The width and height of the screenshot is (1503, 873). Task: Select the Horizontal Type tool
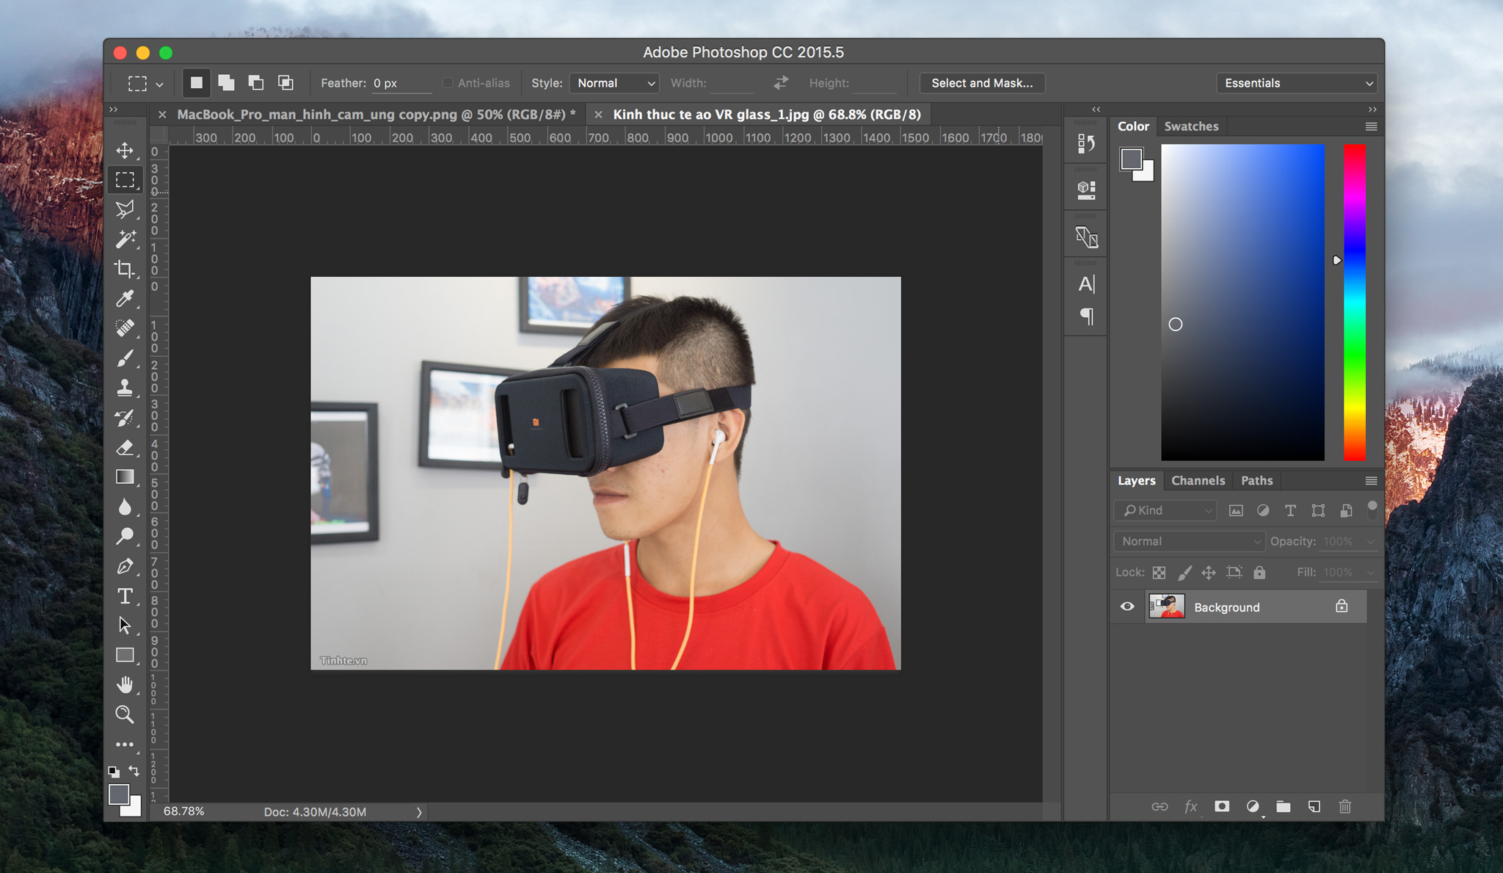pos(125,595)
